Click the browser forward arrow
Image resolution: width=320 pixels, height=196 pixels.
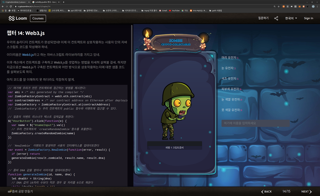(x=7, y=6)
